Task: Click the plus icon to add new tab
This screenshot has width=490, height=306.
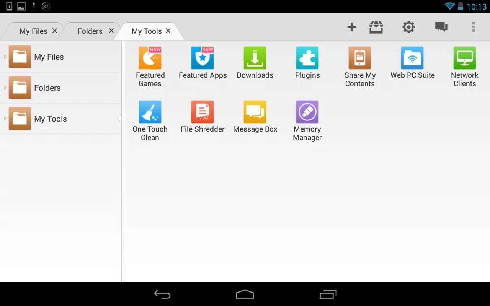Action: [351, 27]
